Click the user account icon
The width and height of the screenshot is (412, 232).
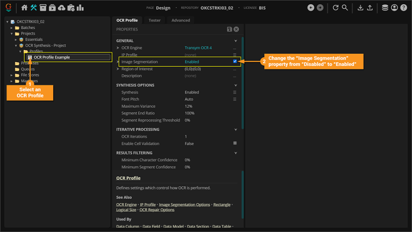pyautogui.click(x=394, y=8)
